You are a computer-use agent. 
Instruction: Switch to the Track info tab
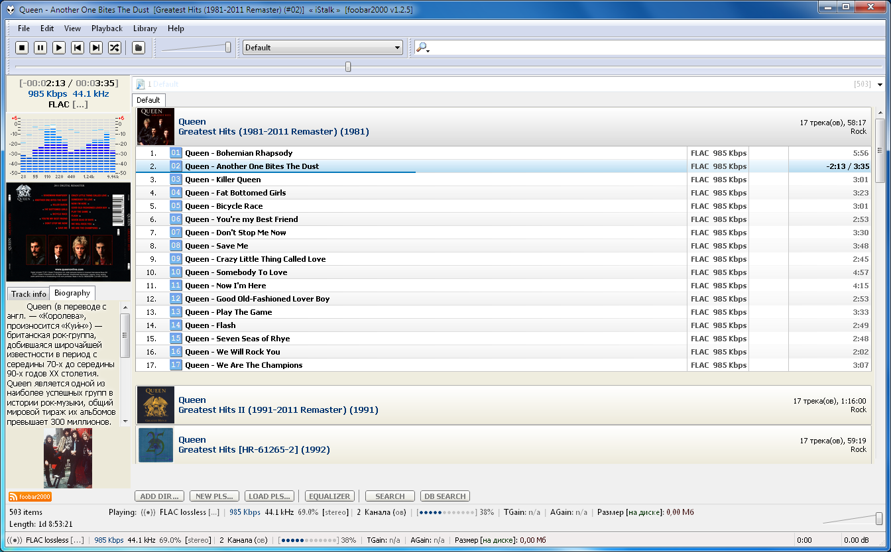click(x=29, y=294)
